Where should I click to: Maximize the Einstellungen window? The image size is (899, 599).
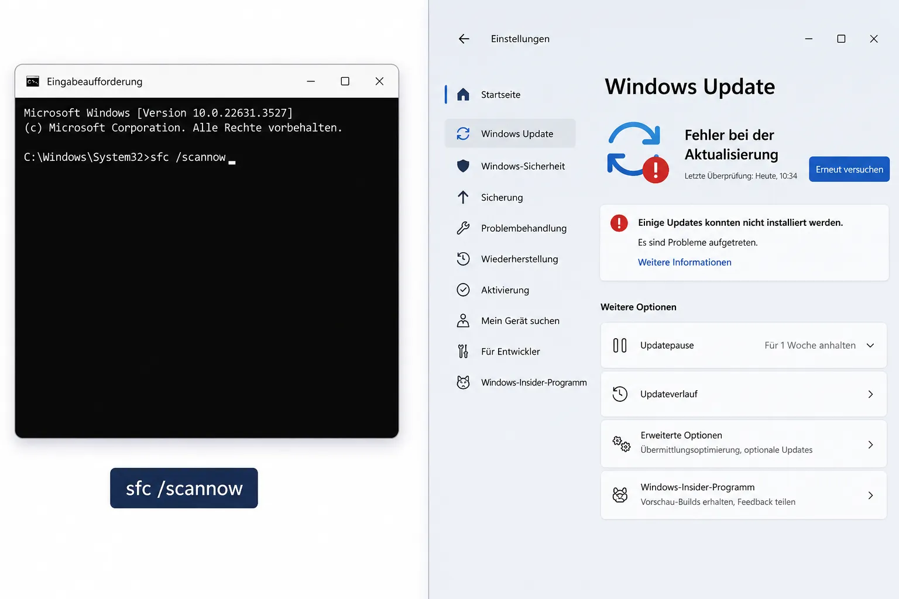pos(841,39)
